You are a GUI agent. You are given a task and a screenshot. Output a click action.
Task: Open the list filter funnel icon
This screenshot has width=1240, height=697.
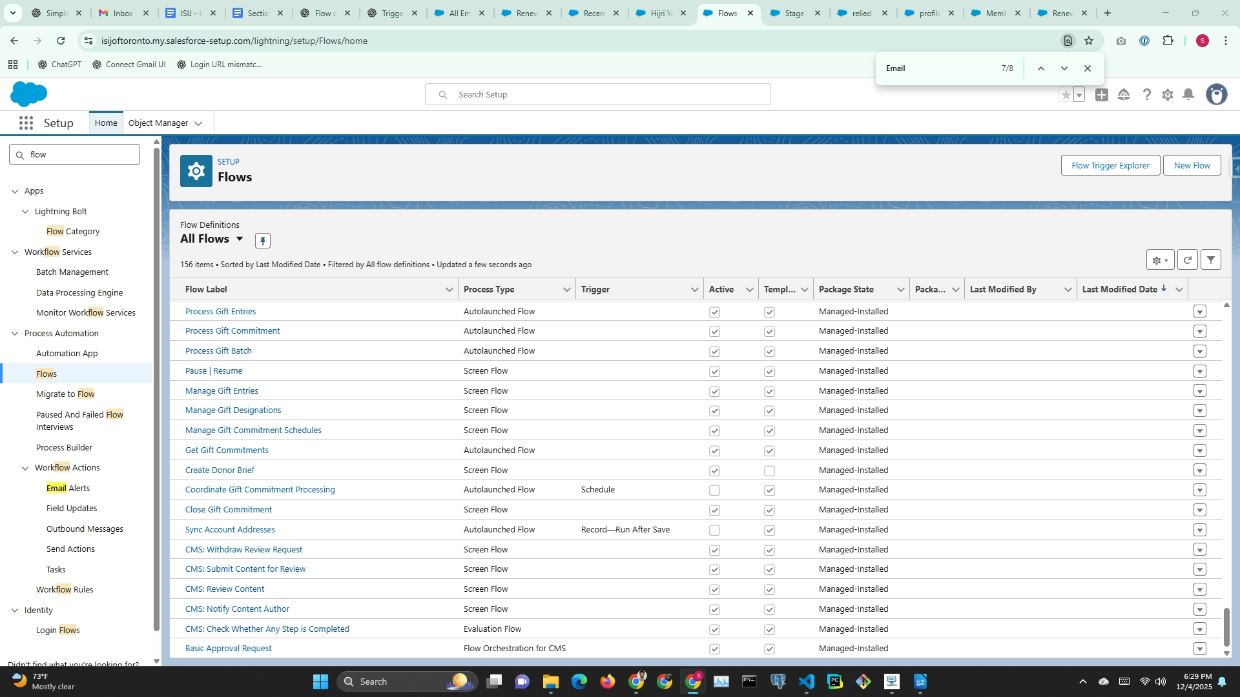click(x=1211, y=260)
